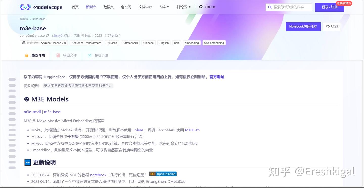The width and height of the screenshot is (364, 188).
Task: Click the heart icon to favorite the model
Action: pyautogui.click(x=328, y=27)
